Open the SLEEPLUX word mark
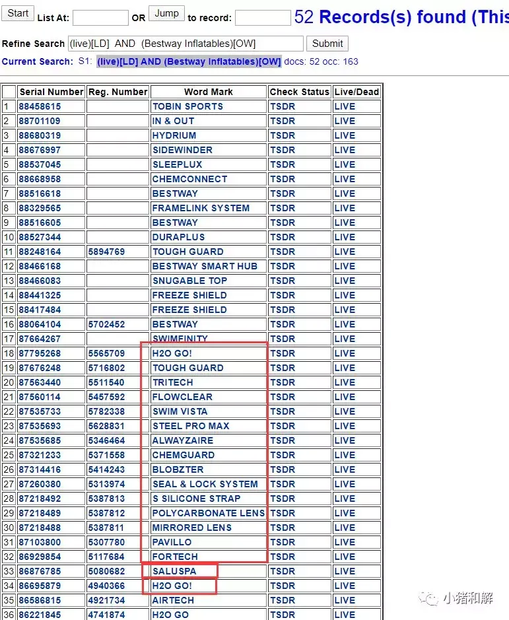The height and width of the screenshot is (620, 509). (x=177, y=164)
